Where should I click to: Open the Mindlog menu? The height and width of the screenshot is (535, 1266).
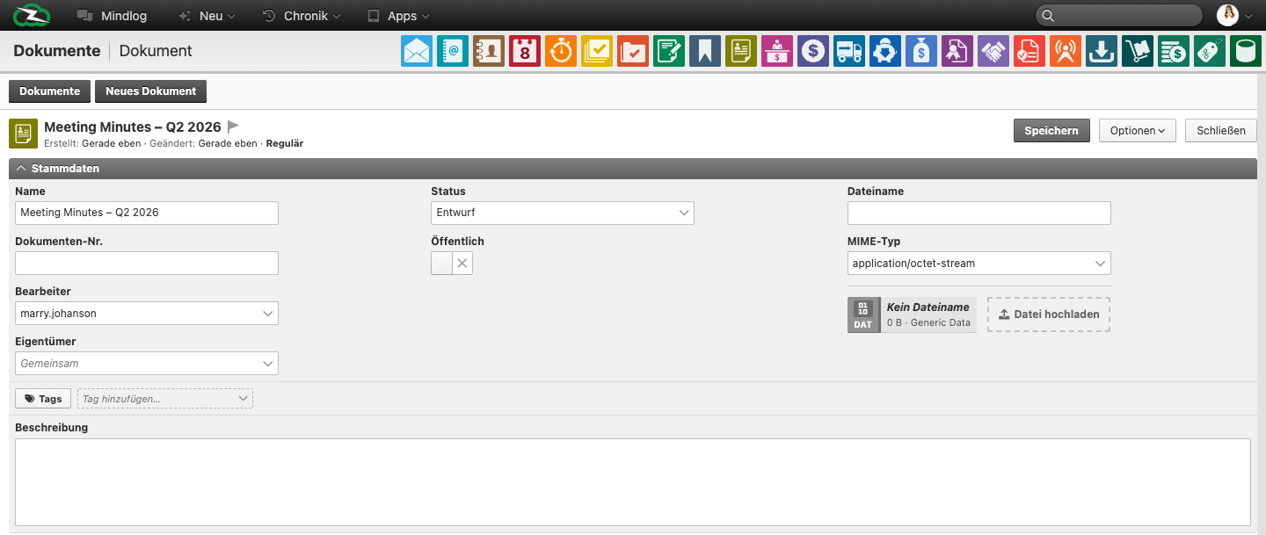tap(112, 16)
